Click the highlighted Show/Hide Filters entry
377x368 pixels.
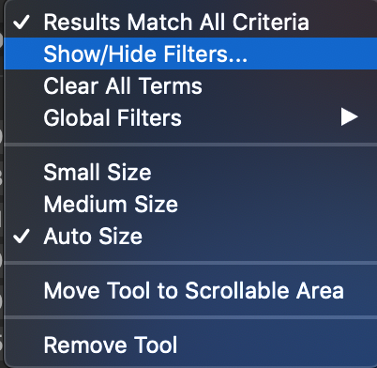pos(190,54)
